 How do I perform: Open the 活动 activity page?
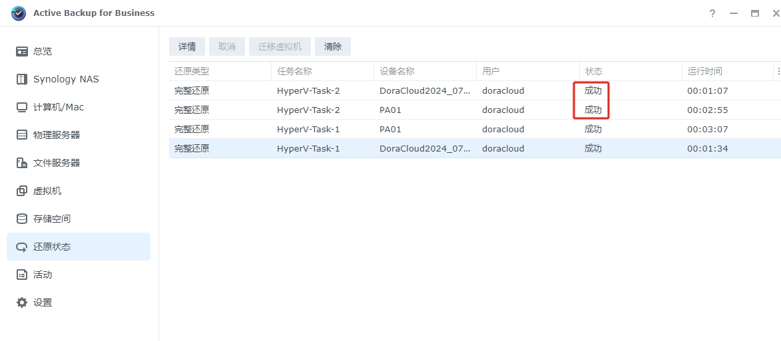pos(43,275)
